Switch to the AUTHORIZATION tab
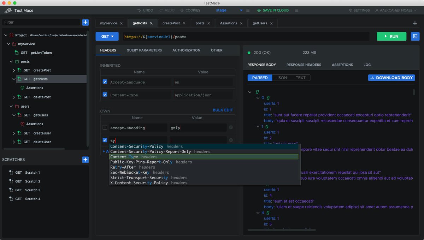 (x=186, y=50)
